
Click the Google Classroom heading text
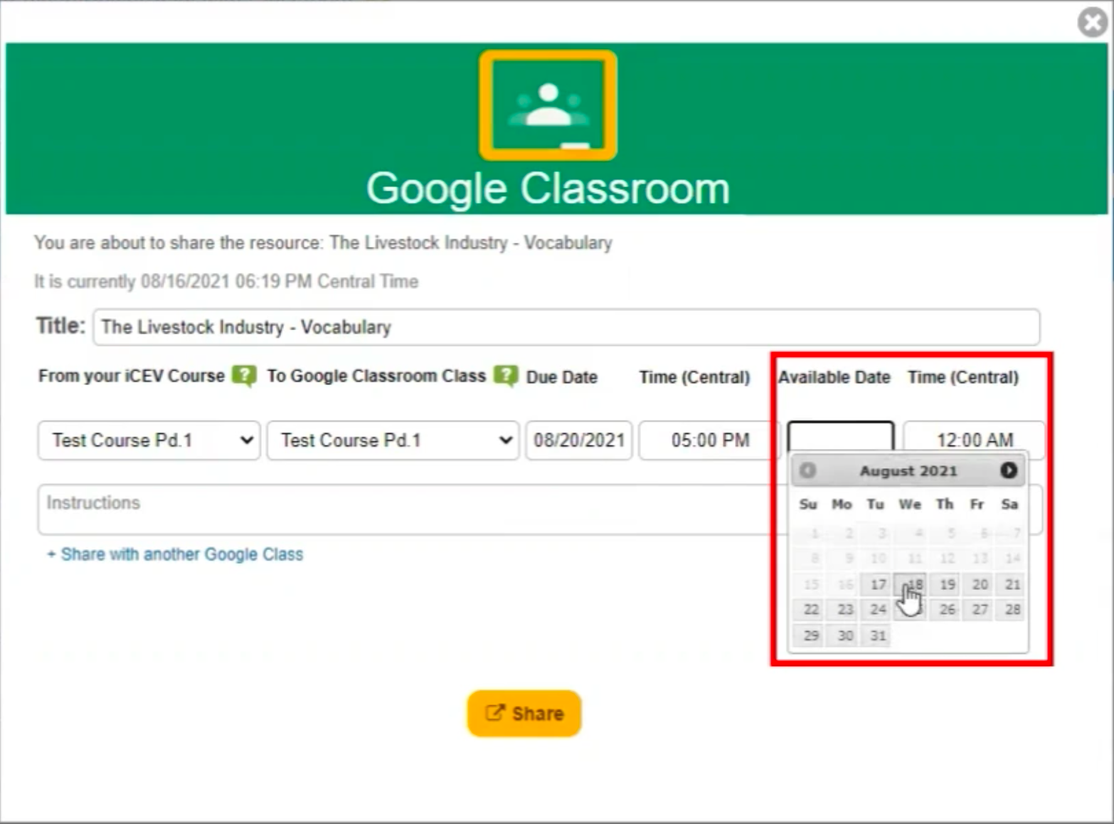coord(548,189)
